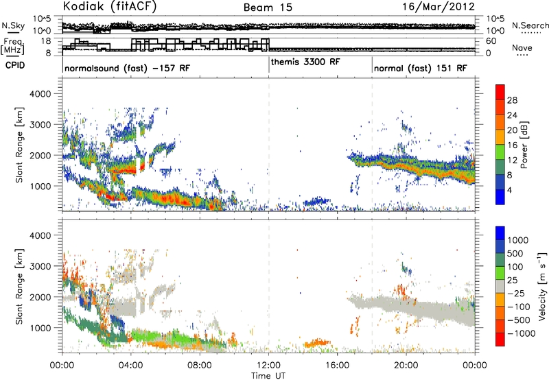Click the '28' tick on Power colorbar
This screenshot has height=380, width=549.
click(512, 100)
